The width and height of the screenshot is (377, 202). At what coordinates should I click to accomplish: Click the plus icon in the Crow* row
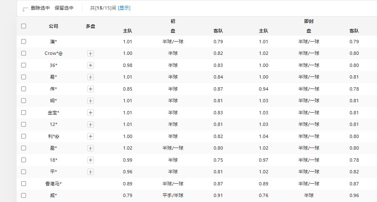pos(91,54)
